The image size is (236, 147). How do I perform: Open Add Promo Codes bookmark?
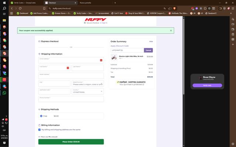(x=39, y=13)
